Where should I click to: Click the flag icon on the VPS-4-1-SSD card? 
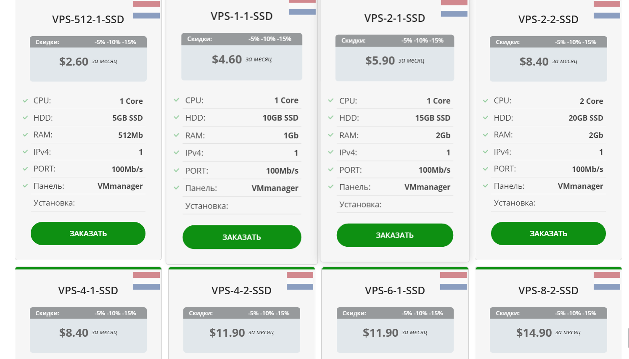click(146, 281)
